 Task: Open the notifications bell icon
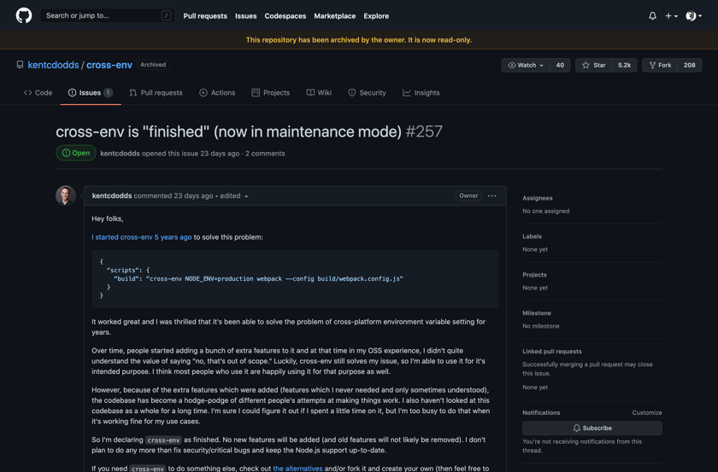[652, 16]
